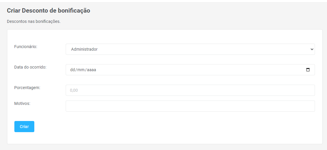327x150 pixels.
Task: Click the Porcentagem: field label
Action: (27, 88)
